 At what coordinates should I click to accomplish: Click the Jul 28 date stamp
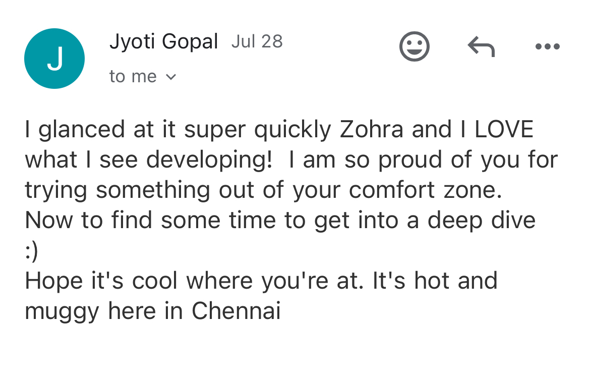click(257, 42)
